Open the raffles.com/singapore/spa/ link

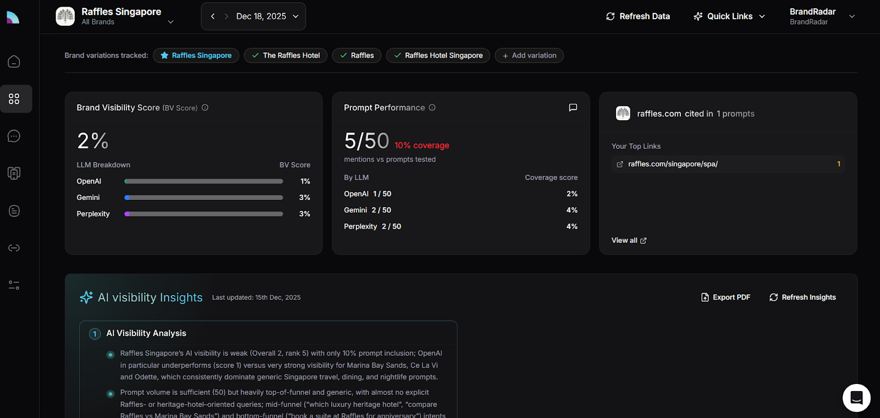coord(673,164)
